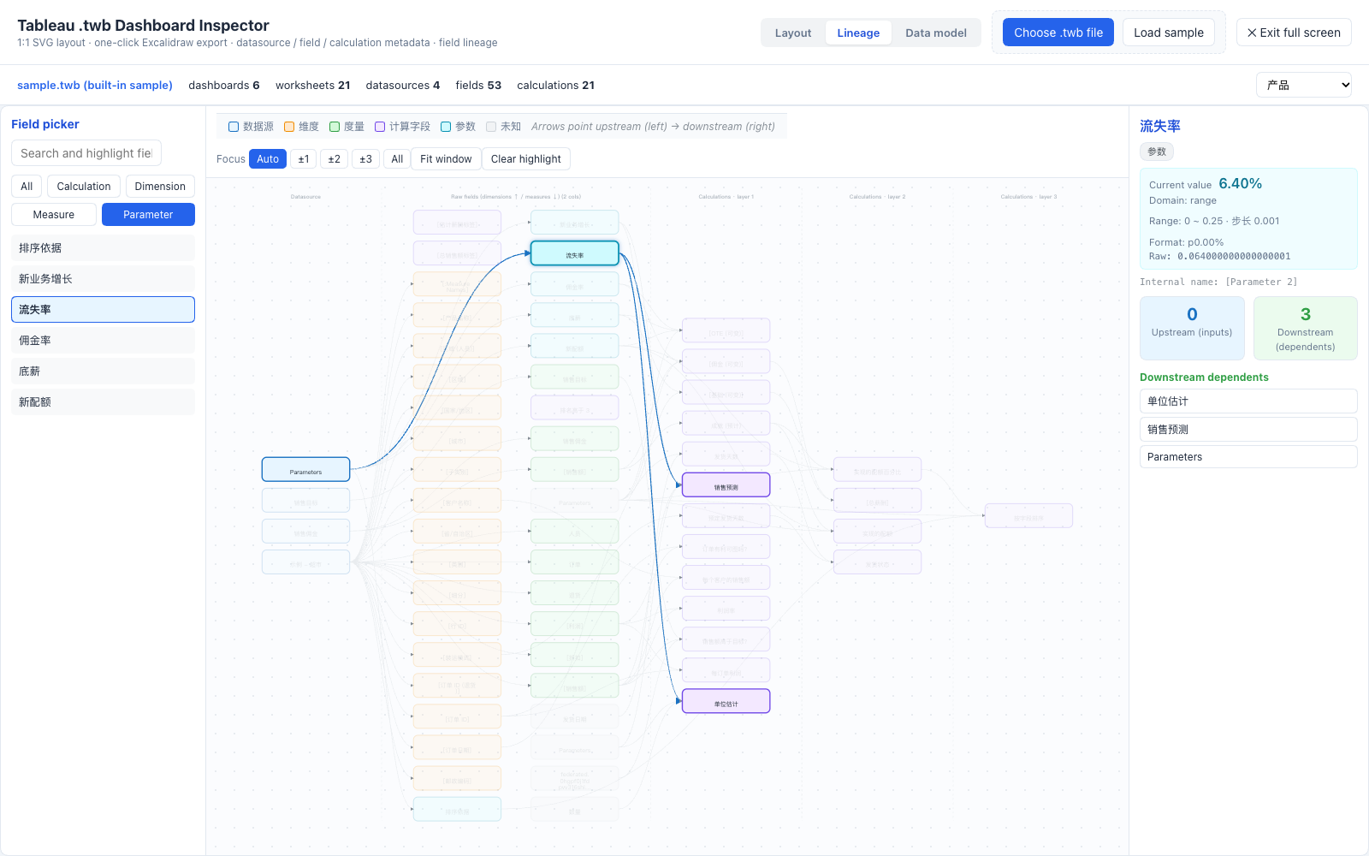The width and height of the screenshot is (1369, 856).
Task: Toggle the 未知 legend checkbox
Action: tap(491, 127)
